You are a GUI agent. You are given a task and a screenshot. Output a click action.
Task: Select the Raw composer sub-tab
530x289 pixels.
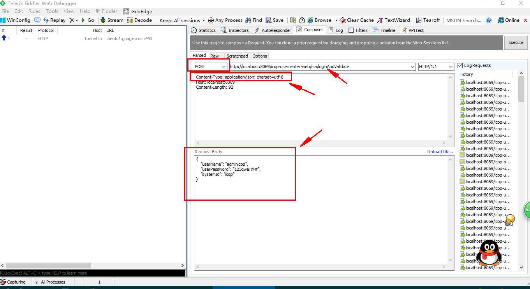(x=215, y=56)
